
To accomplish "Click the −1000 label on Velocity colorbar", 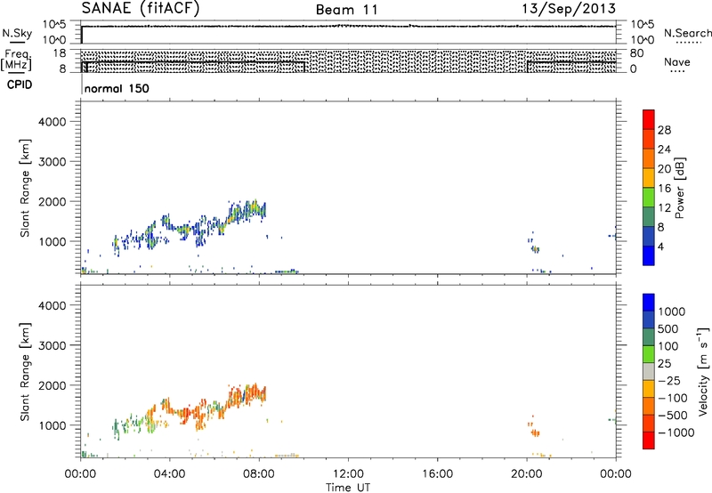I will pos(676,432).
